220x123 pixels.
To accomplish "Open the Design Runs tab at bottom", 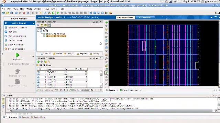I will coord(38,117).
